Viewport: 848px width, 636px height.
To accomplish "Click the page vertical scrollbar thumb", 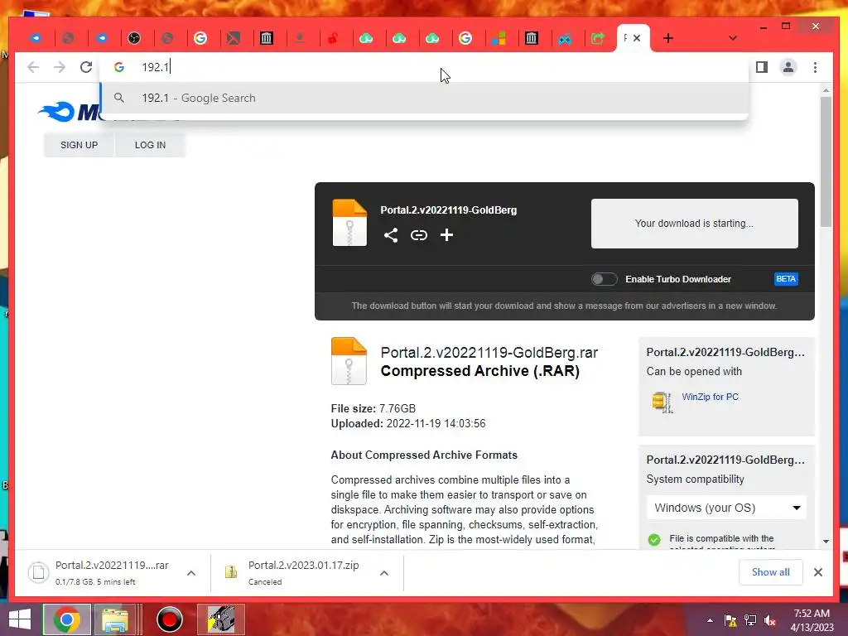I will click(826, 162).
